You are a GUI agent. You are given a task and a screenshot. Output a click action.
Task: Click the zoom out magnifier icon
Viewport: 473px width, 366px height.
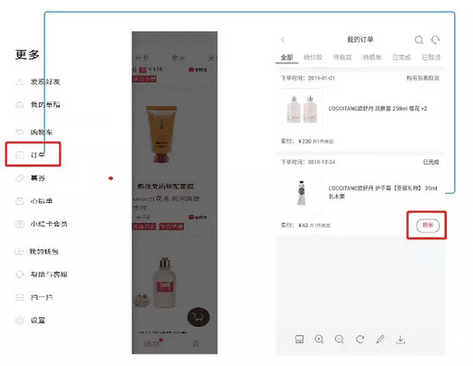[340, 340]
